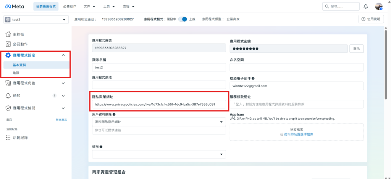
Task: Click the 顯示 button for app secret
Action: point(357,49)
